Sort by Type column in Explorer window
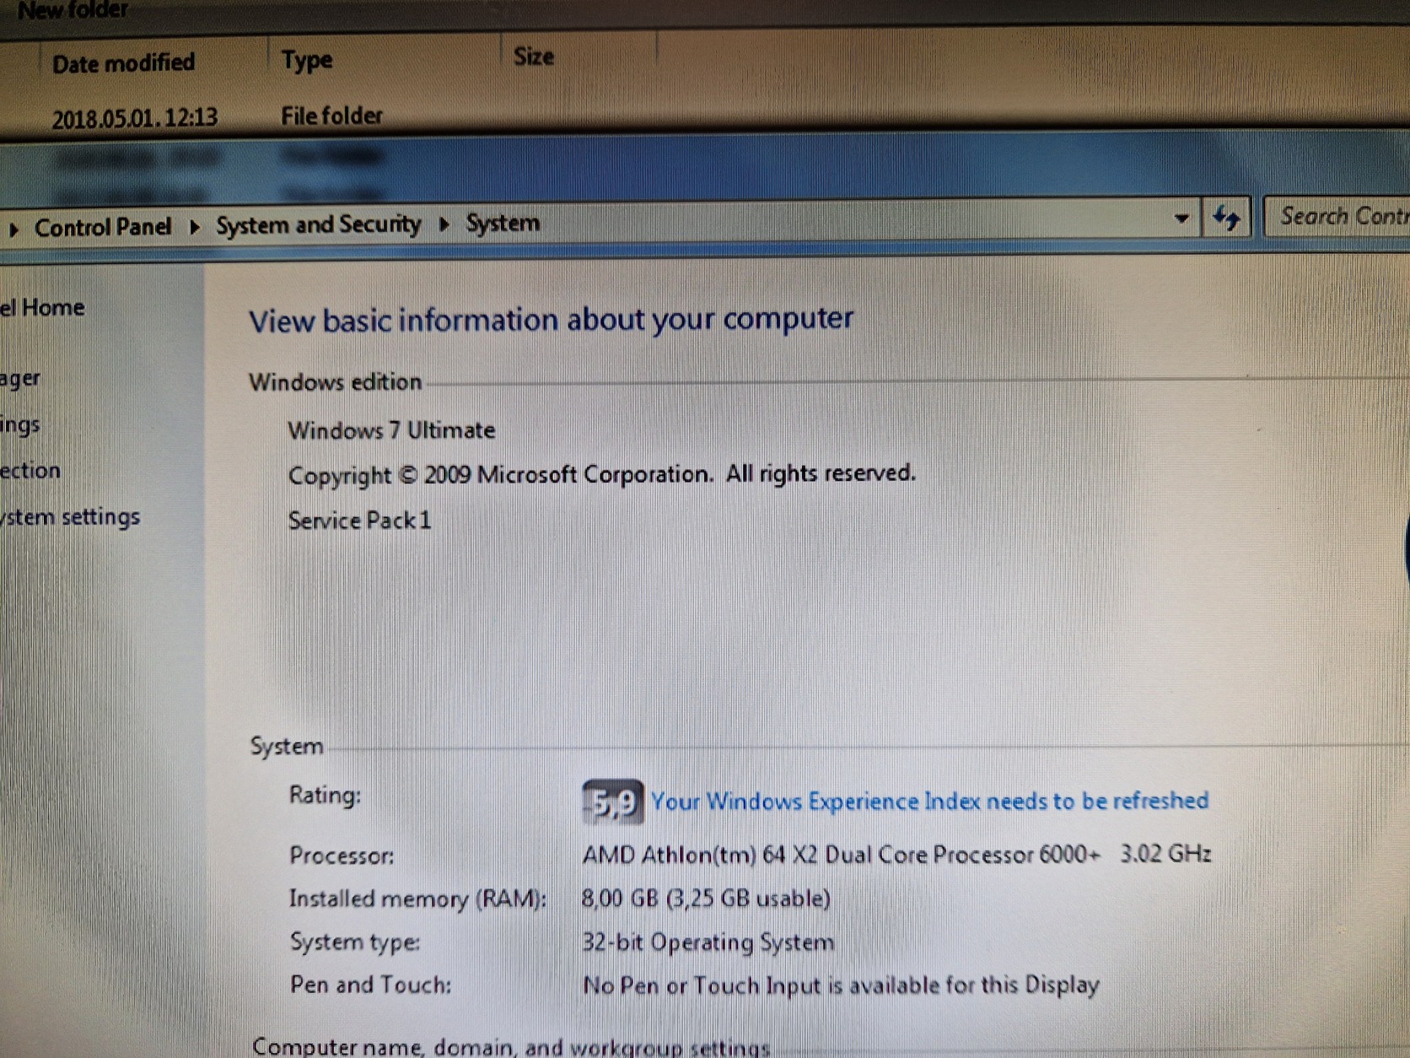The image size is (1410, 1058). click(x=307, y=61)
